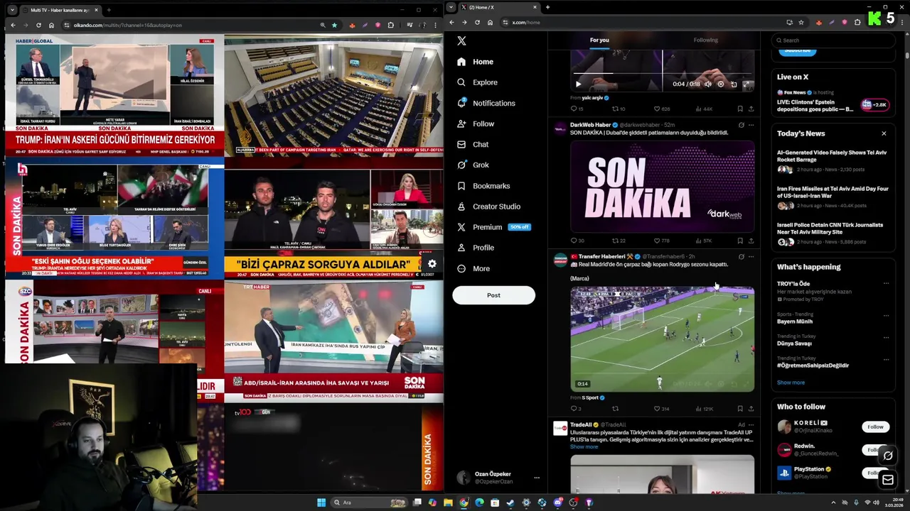Open TradeAll ad more options
Viewport: 910px width, 511px height.
(751, 424)
